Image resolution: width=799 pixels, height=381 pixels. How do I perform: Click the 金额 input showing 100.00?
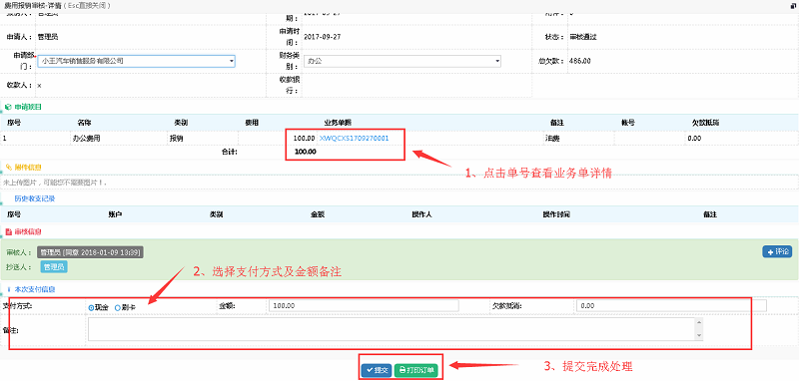pos(364,306)
